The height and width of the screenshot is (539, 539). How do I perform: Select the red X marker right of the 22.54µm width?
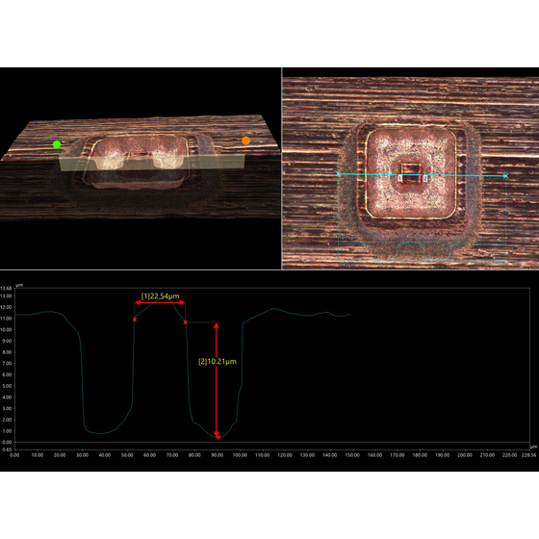pyautogui.click(x=186, y=322)
